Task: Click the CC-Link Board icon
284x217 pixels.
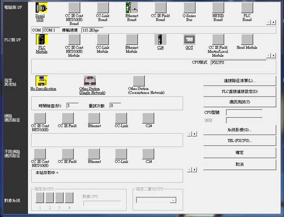Action: click(x=103, y=8)
